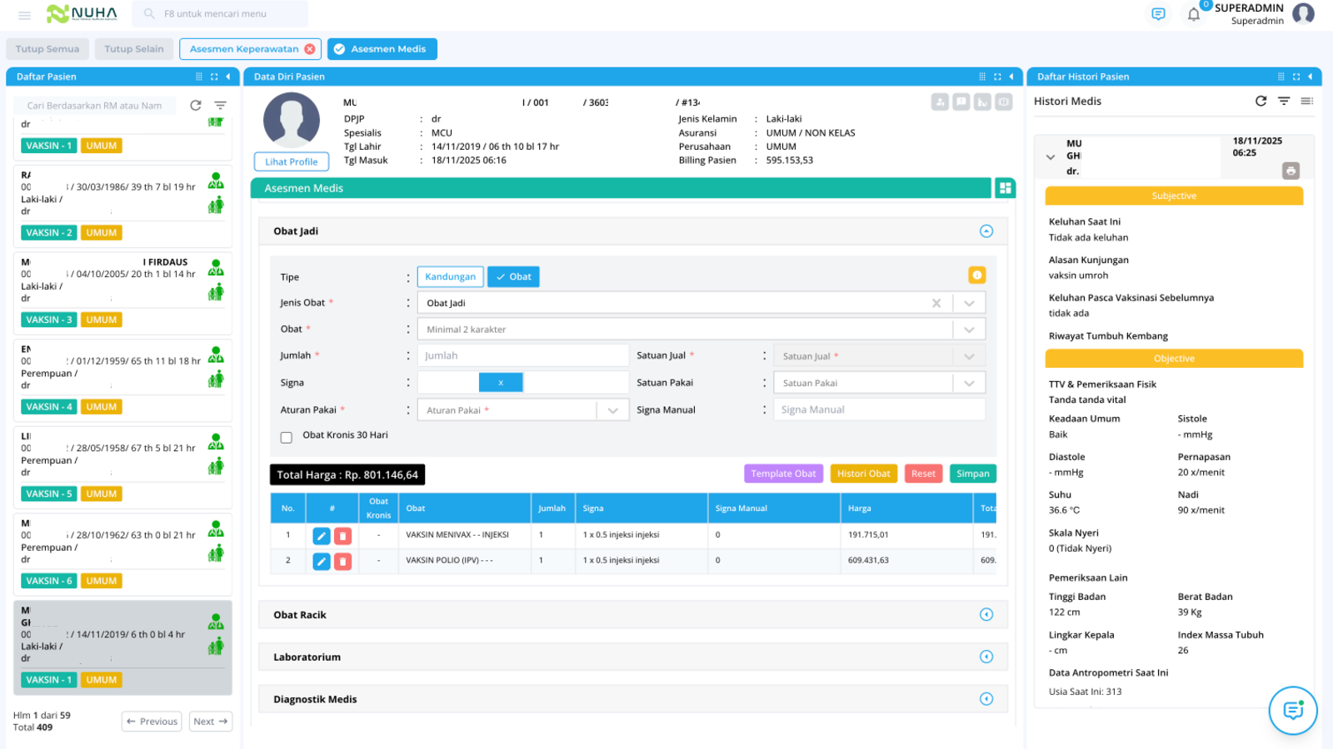Edit the VAKSIN MENIVAX row

point(321,536)
